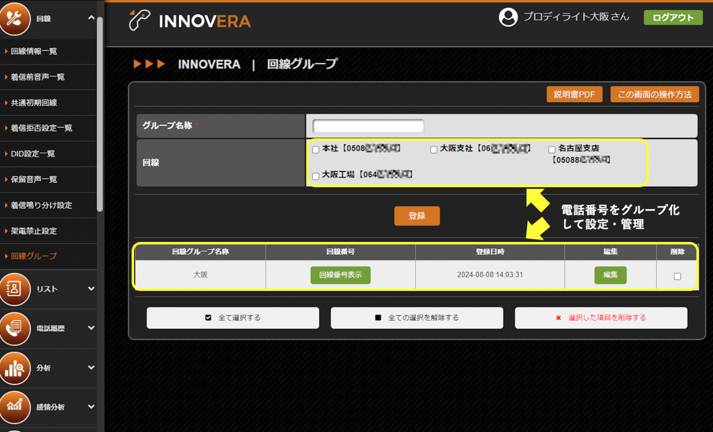713x432 pixels.
Task: Click the user profile avatar icon
Action: point(508,17)
